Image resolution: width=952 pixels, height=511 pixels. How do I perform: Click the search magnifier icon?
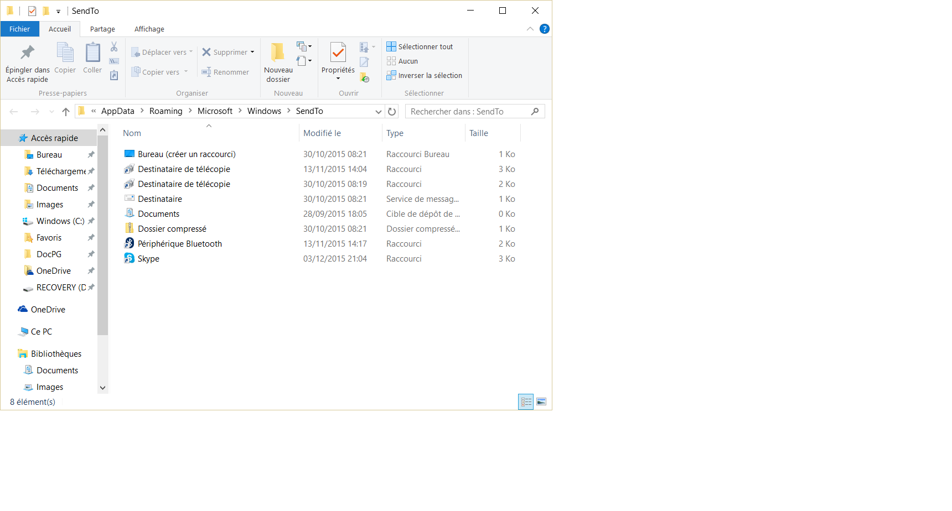coord(535,112)
